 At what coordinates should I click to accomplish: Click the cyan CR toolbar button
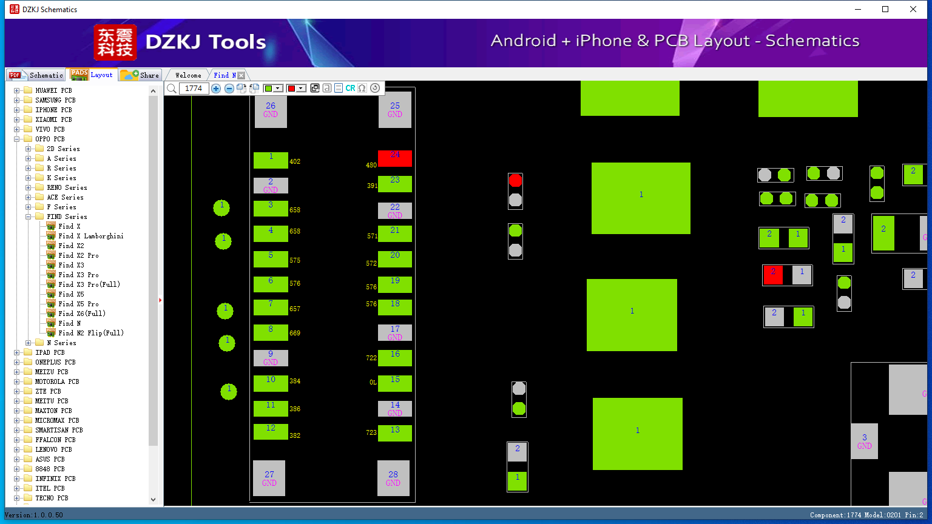tap(351, 88)
